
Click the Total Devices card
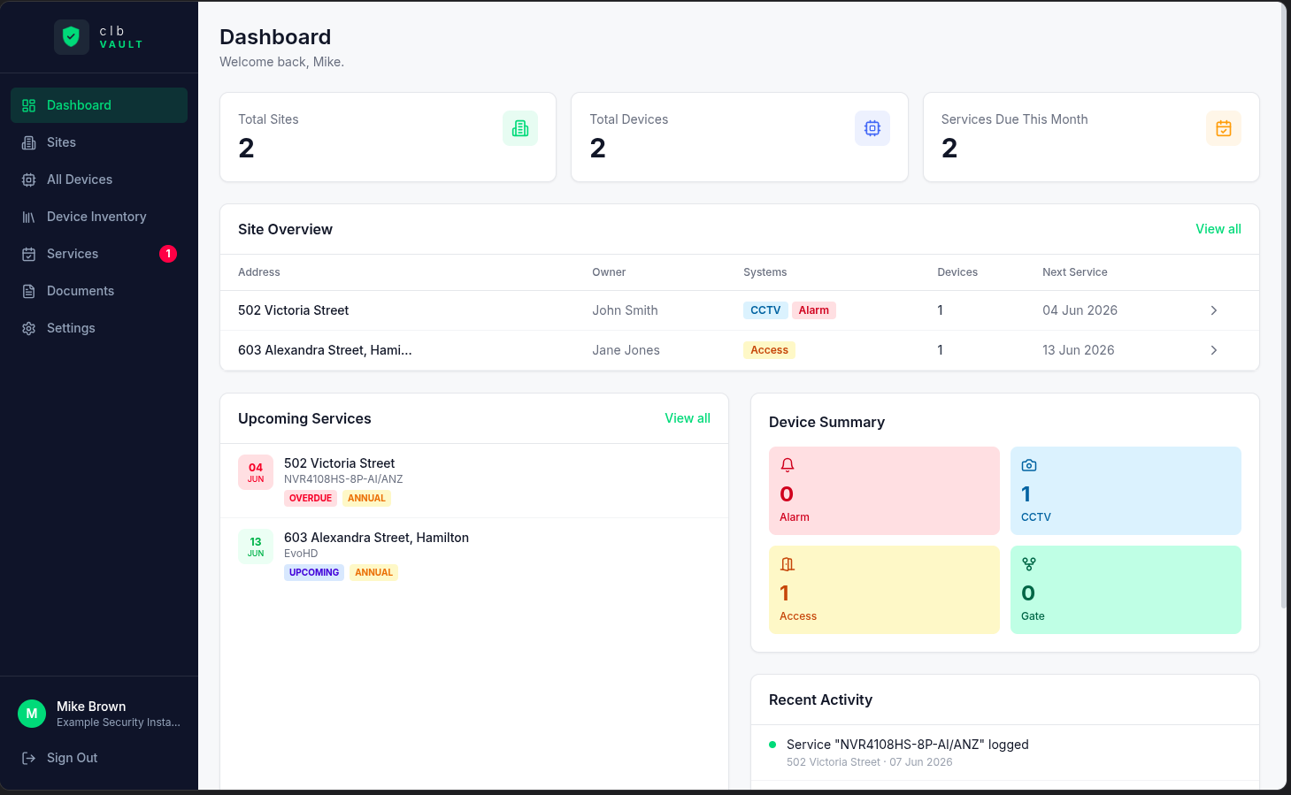(x=740, y=137)
